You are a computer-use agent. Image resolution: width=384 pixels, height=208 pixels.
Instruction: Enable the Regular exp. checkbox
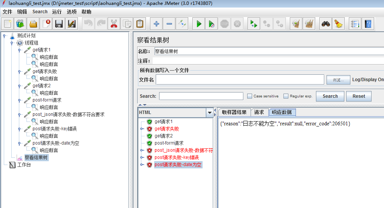pos(286,96)
